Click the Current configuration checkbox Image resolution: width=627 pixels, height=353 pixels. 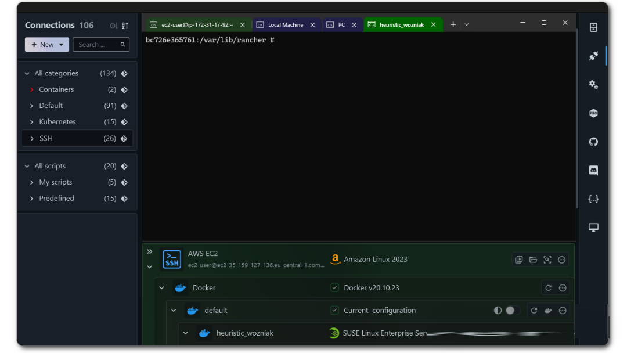coord(334,311)
